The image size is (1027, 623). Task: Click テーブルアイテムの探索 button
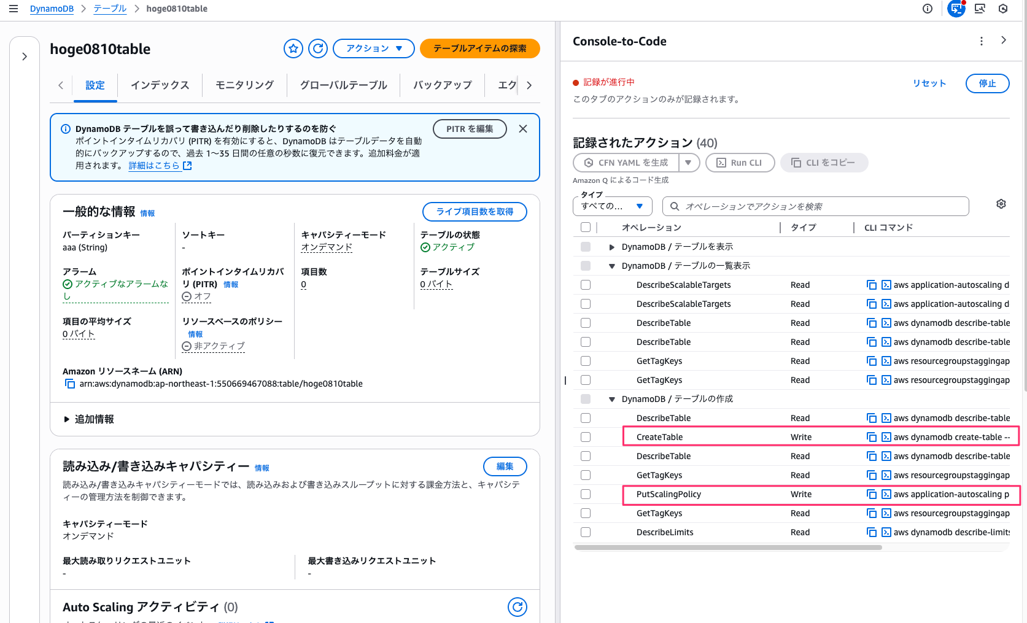coord(480,48)
